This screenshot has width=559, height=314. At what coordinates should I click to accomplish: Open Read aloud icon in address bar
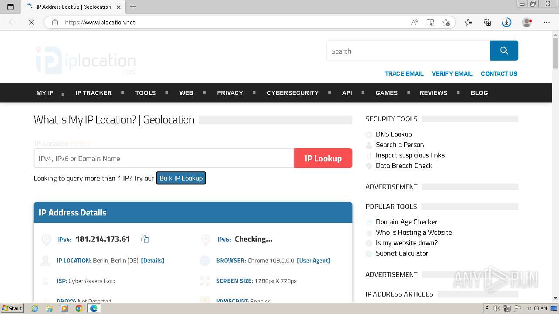click(414, 22)
